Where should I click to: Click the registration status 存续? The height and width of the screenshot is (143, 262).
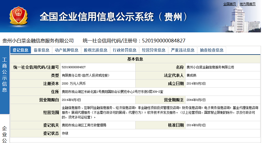[65, 133]
